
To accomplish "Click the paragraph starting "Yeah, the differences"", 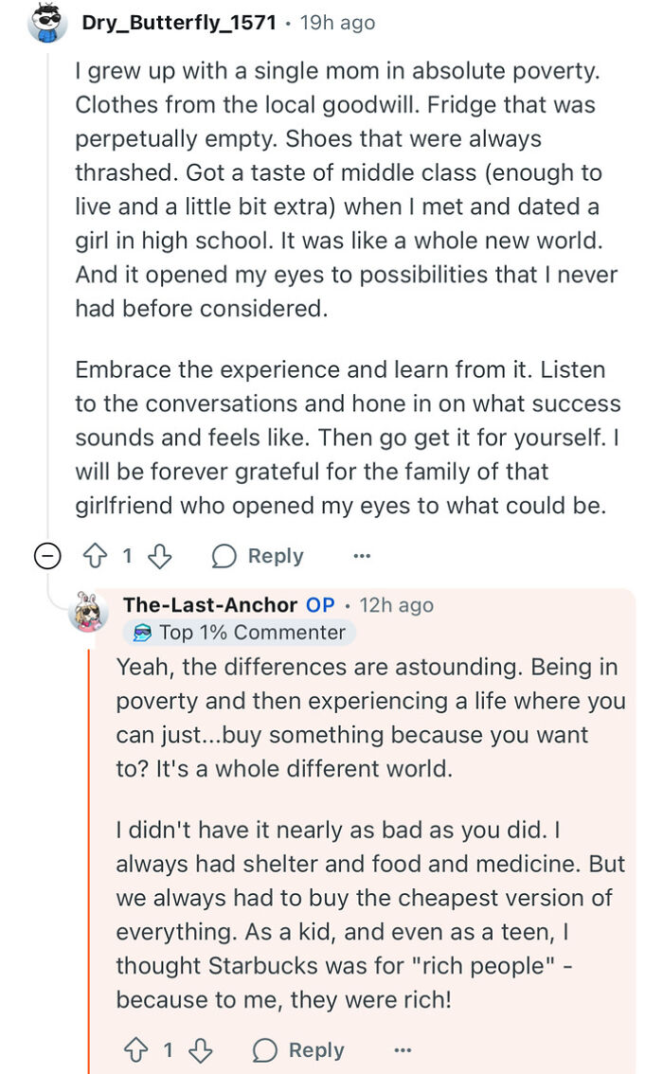I will [370, 717].
